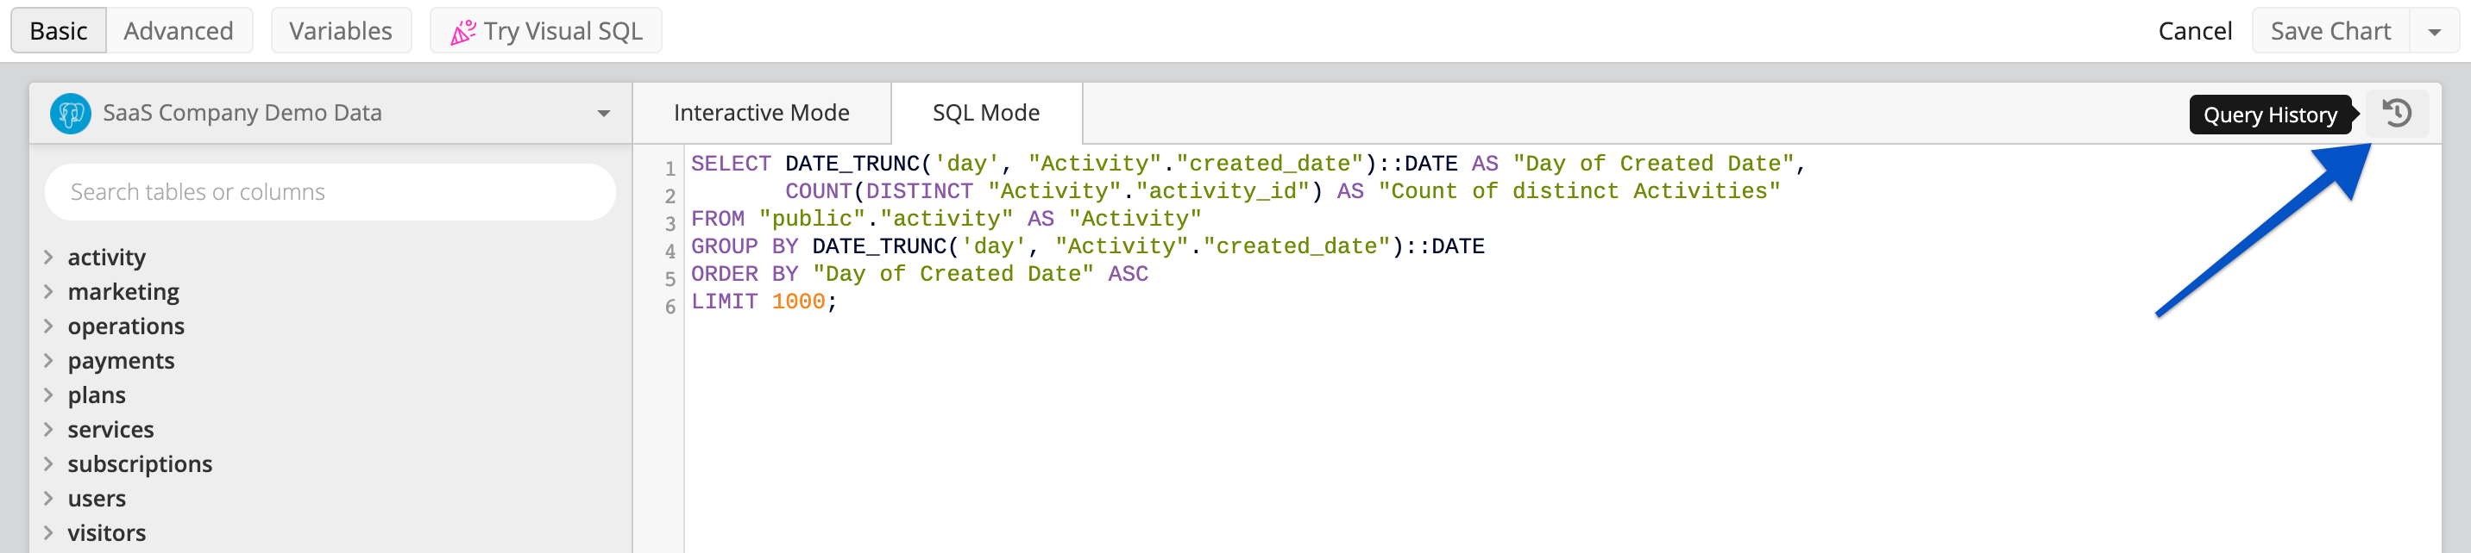Screen dimensions: 2471x553
Task: Focus the Search tables or columns field
Action: (x=330, y=192)
